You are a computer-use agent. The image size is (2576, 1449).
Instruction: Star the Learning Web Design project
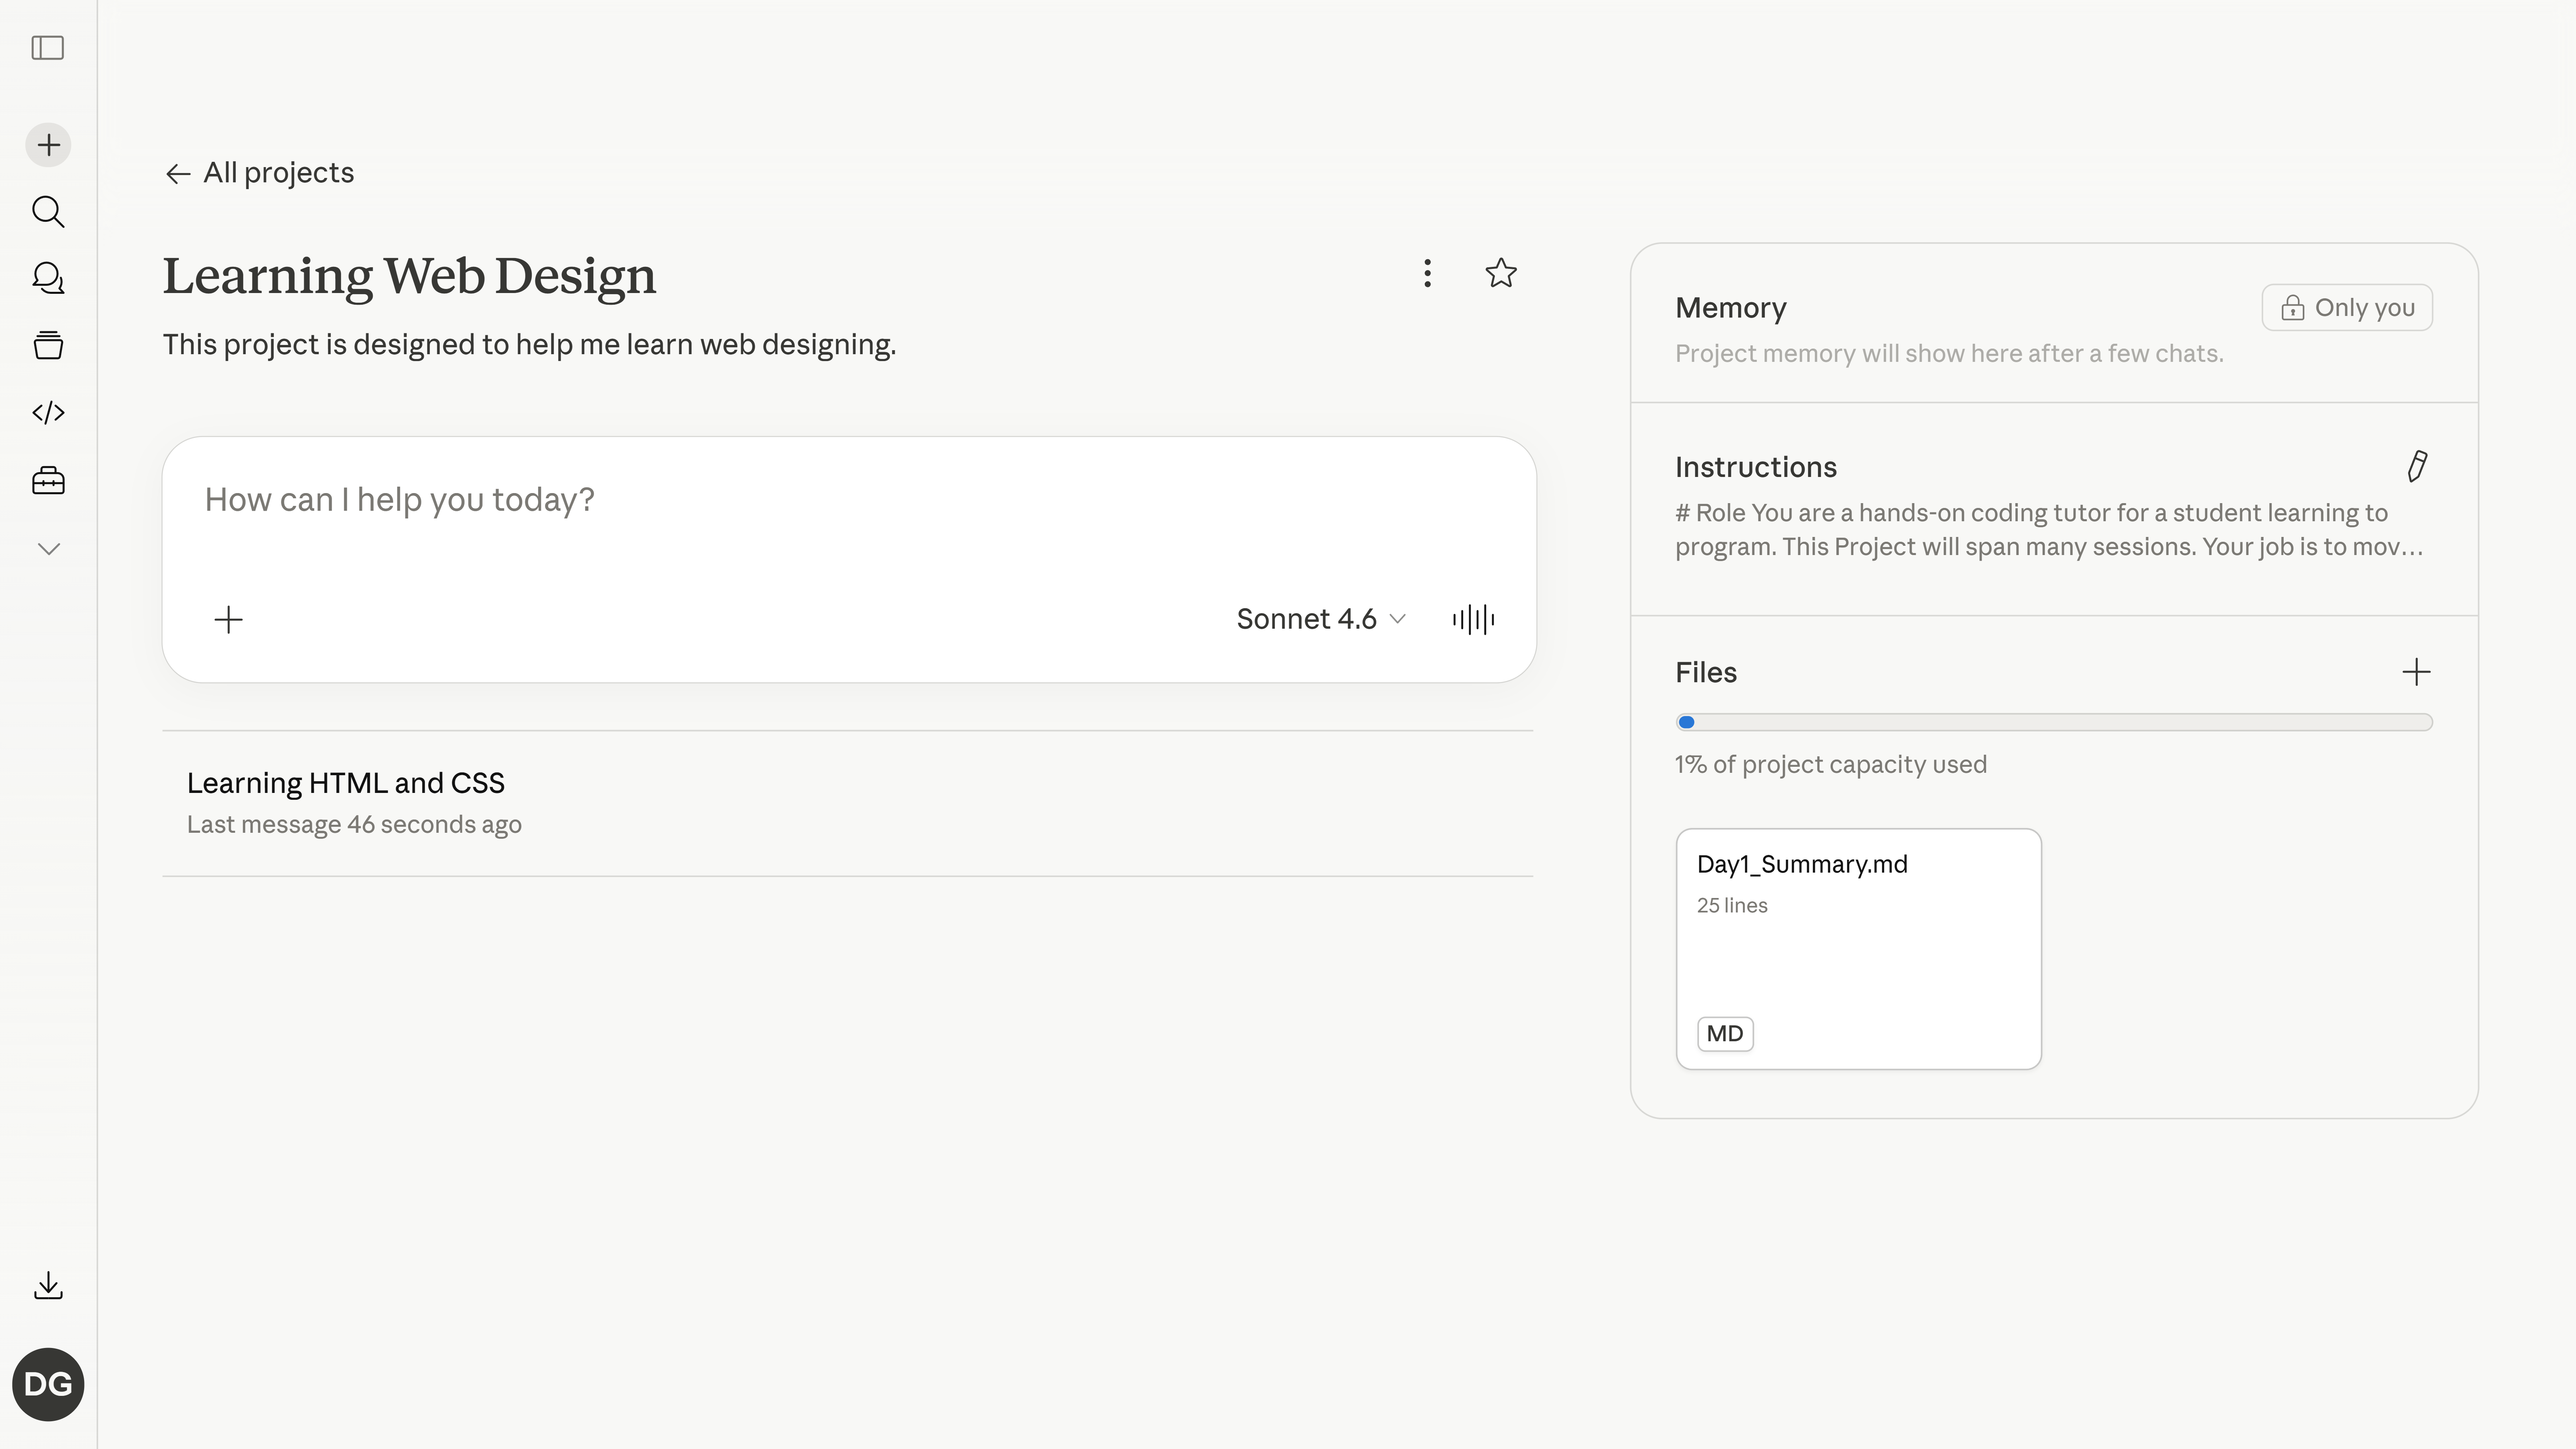click(1501, 273)
